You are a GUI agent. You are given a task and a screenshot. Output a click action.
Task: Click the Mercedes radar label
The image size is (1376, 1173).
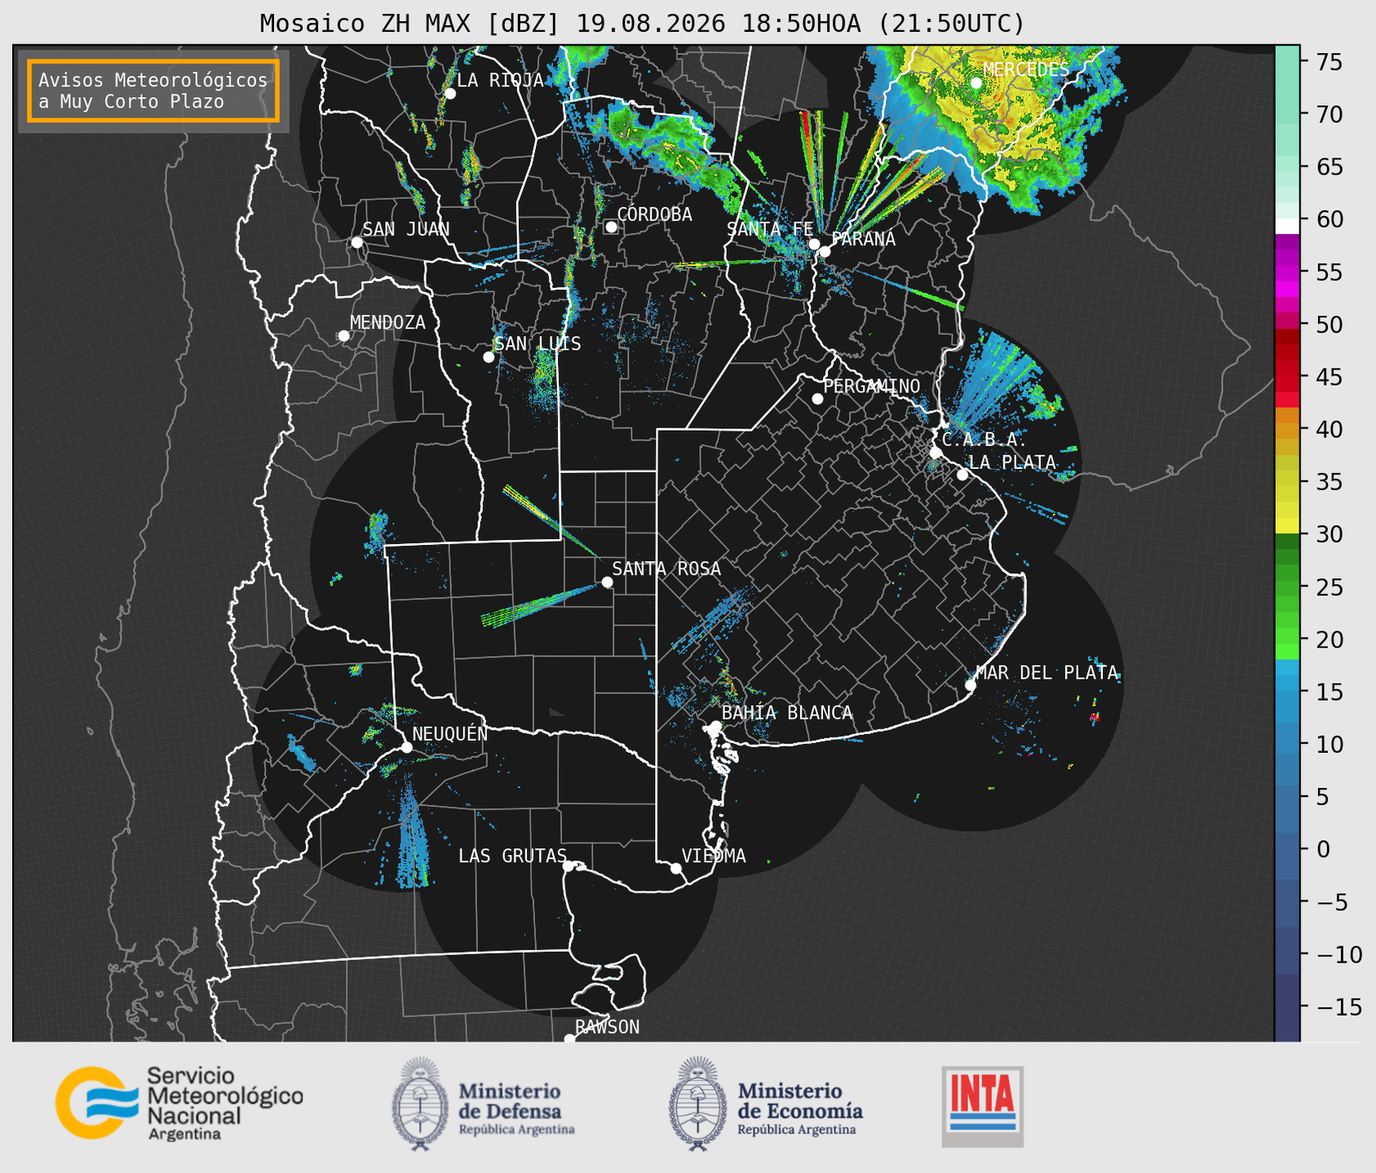coord(1026,70)
